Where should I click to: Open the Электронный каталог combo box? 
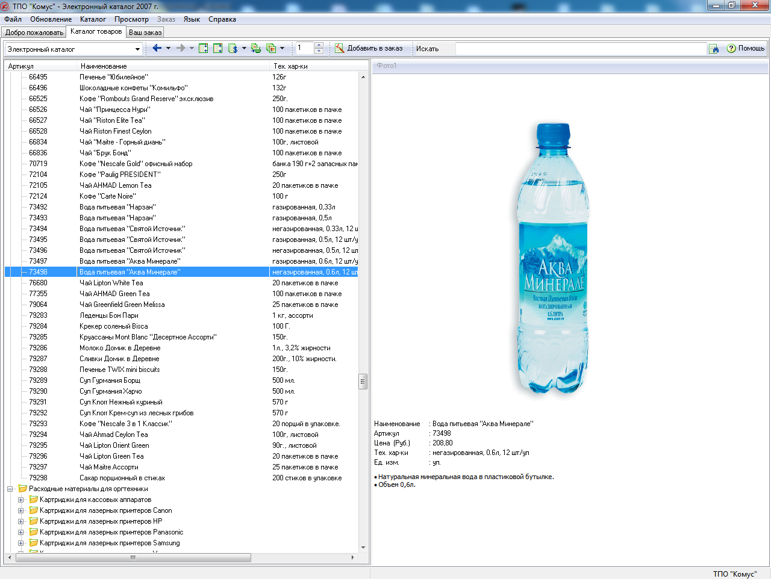pos(137,49)
